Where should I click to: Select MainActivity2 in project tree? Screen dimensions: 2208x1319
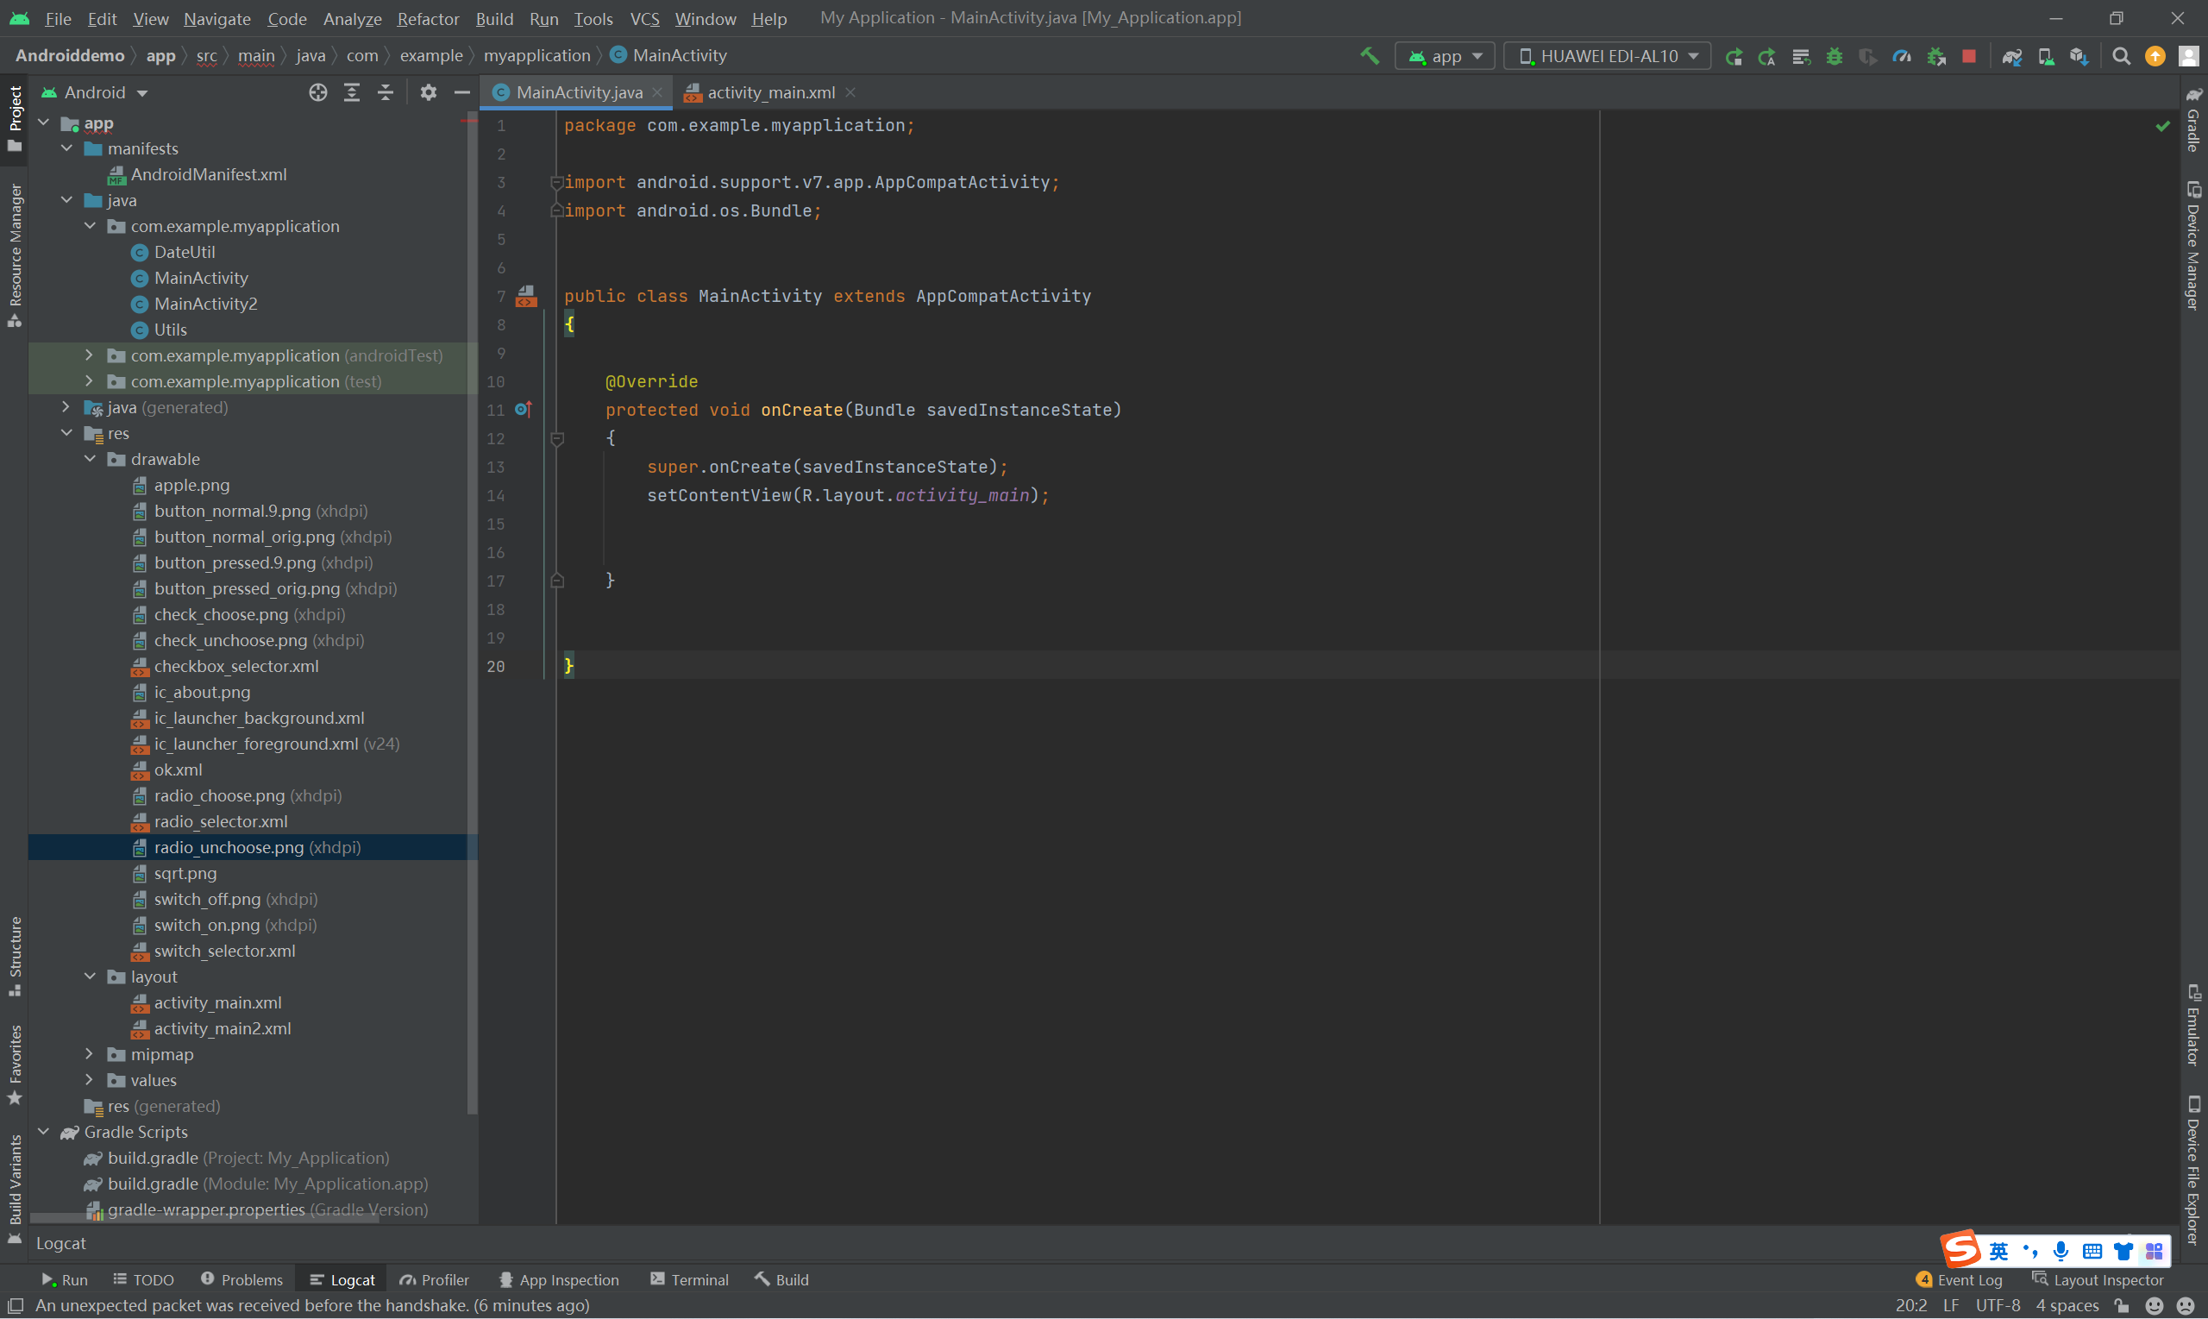click(205, 304)
